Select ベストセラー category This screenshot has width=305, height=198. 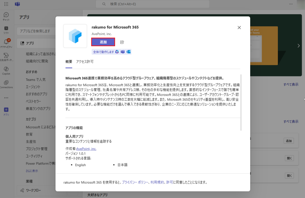tap(33, 101)
